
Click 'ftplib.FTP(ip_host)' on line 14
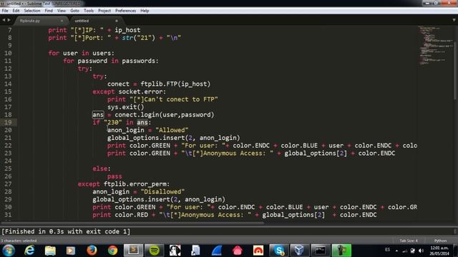coord(175,84)
